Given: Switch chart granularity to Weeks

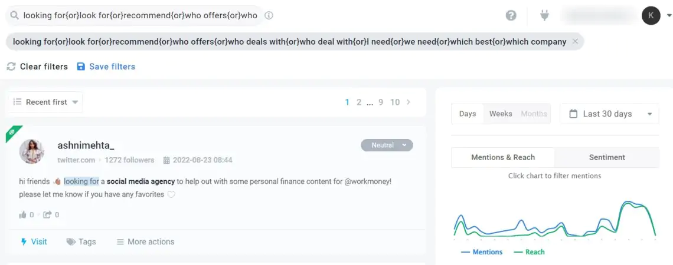Looking at the screenshot, I should click(x=501, y=114).
